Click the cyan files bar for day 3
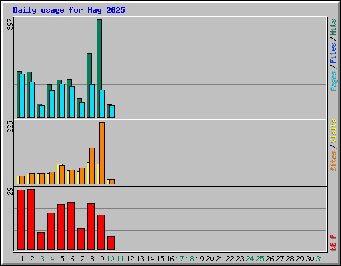Screen dimensions: 341x266 coord(42,111)
